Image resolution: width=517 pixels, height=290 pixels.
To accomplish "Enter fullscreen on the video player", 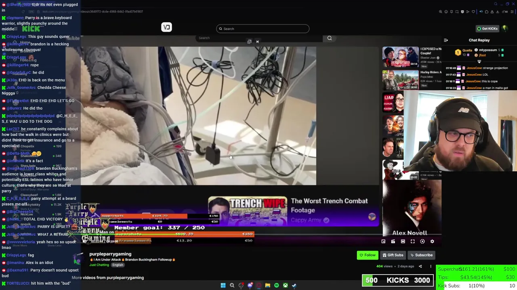I will (x=412, y=241).
